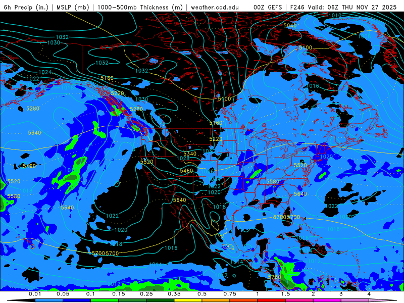Click the 0.25 legend value
404x303 pixels.
tap(146, 294)
